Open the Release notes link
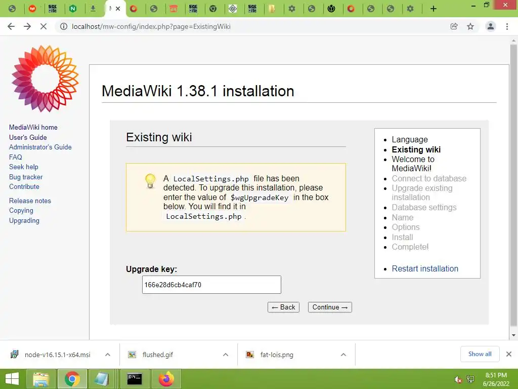Image resolution: width=518 pixels, height=389 pixels. [30, 201]
